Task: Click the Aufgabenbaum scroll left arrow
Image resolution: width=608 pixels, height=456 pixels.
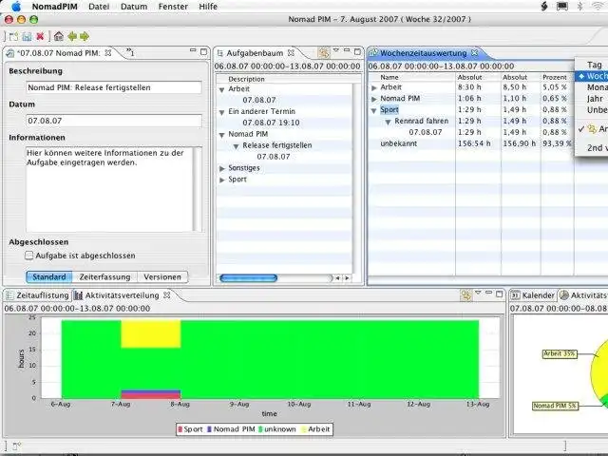Action: pyautogui.click(x=338, y=278)
